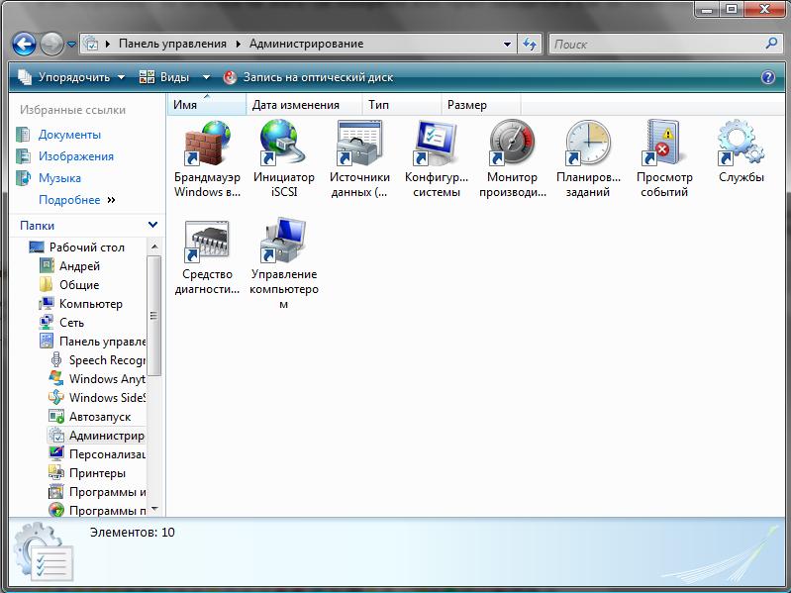This screenshot has width=791, height=593.
Task: Click the help question mark icon
Action: [x=767, y=77]
